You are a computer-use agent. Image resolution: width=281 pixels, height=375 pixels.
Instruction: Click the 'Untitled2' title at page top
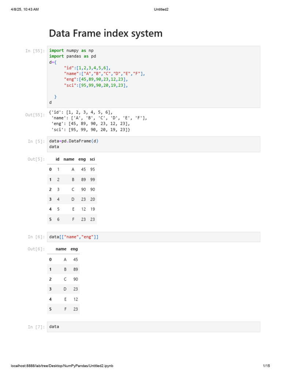coord(161,9)
